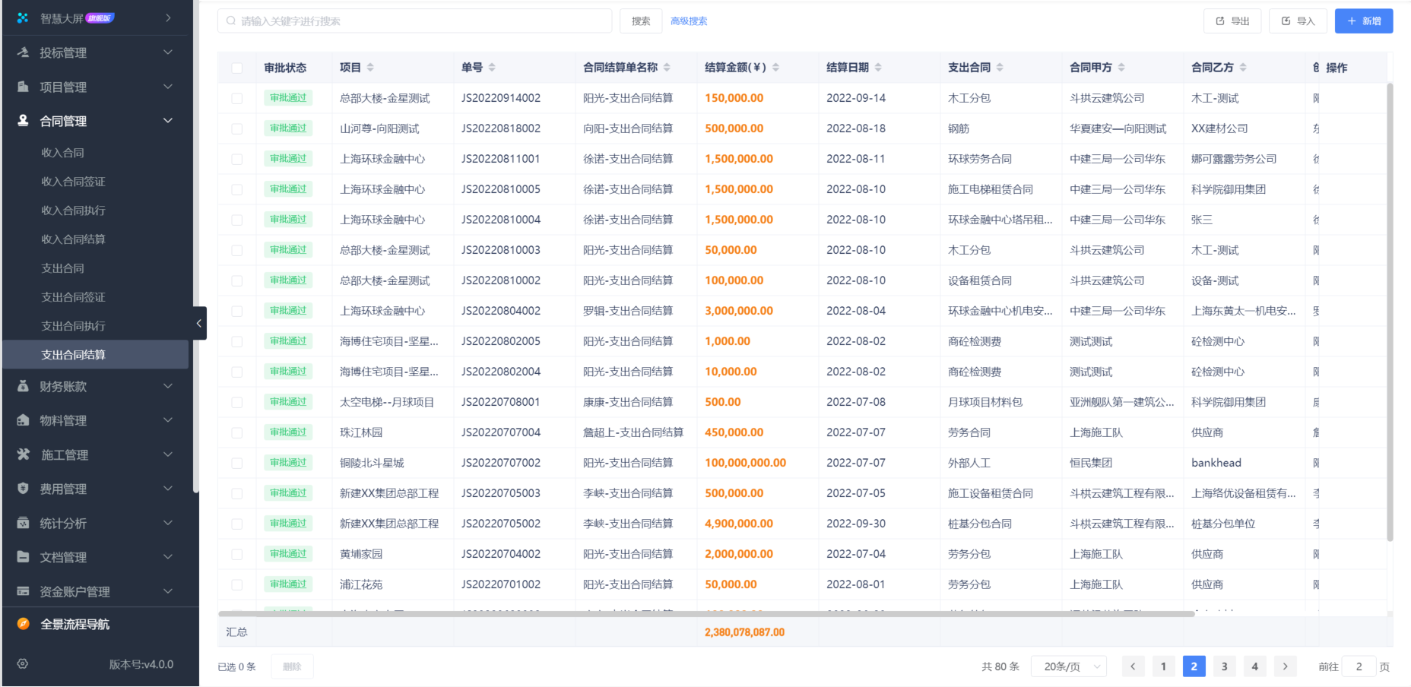Open the 统计分析 module icon
The image size is (1411, 687).
coord(23,523)
